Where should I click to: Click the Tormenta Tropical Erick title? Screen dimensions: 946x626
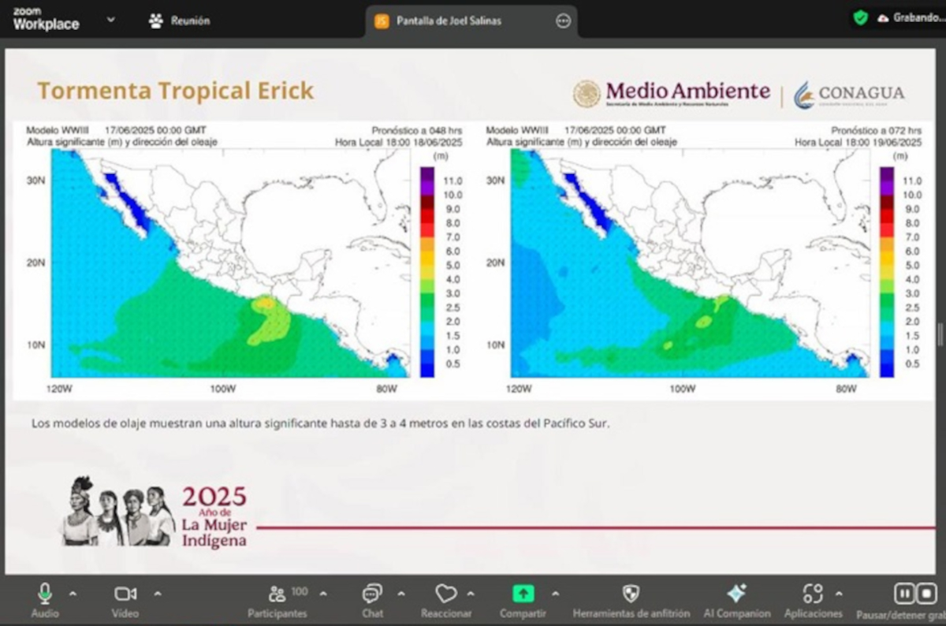176,91
